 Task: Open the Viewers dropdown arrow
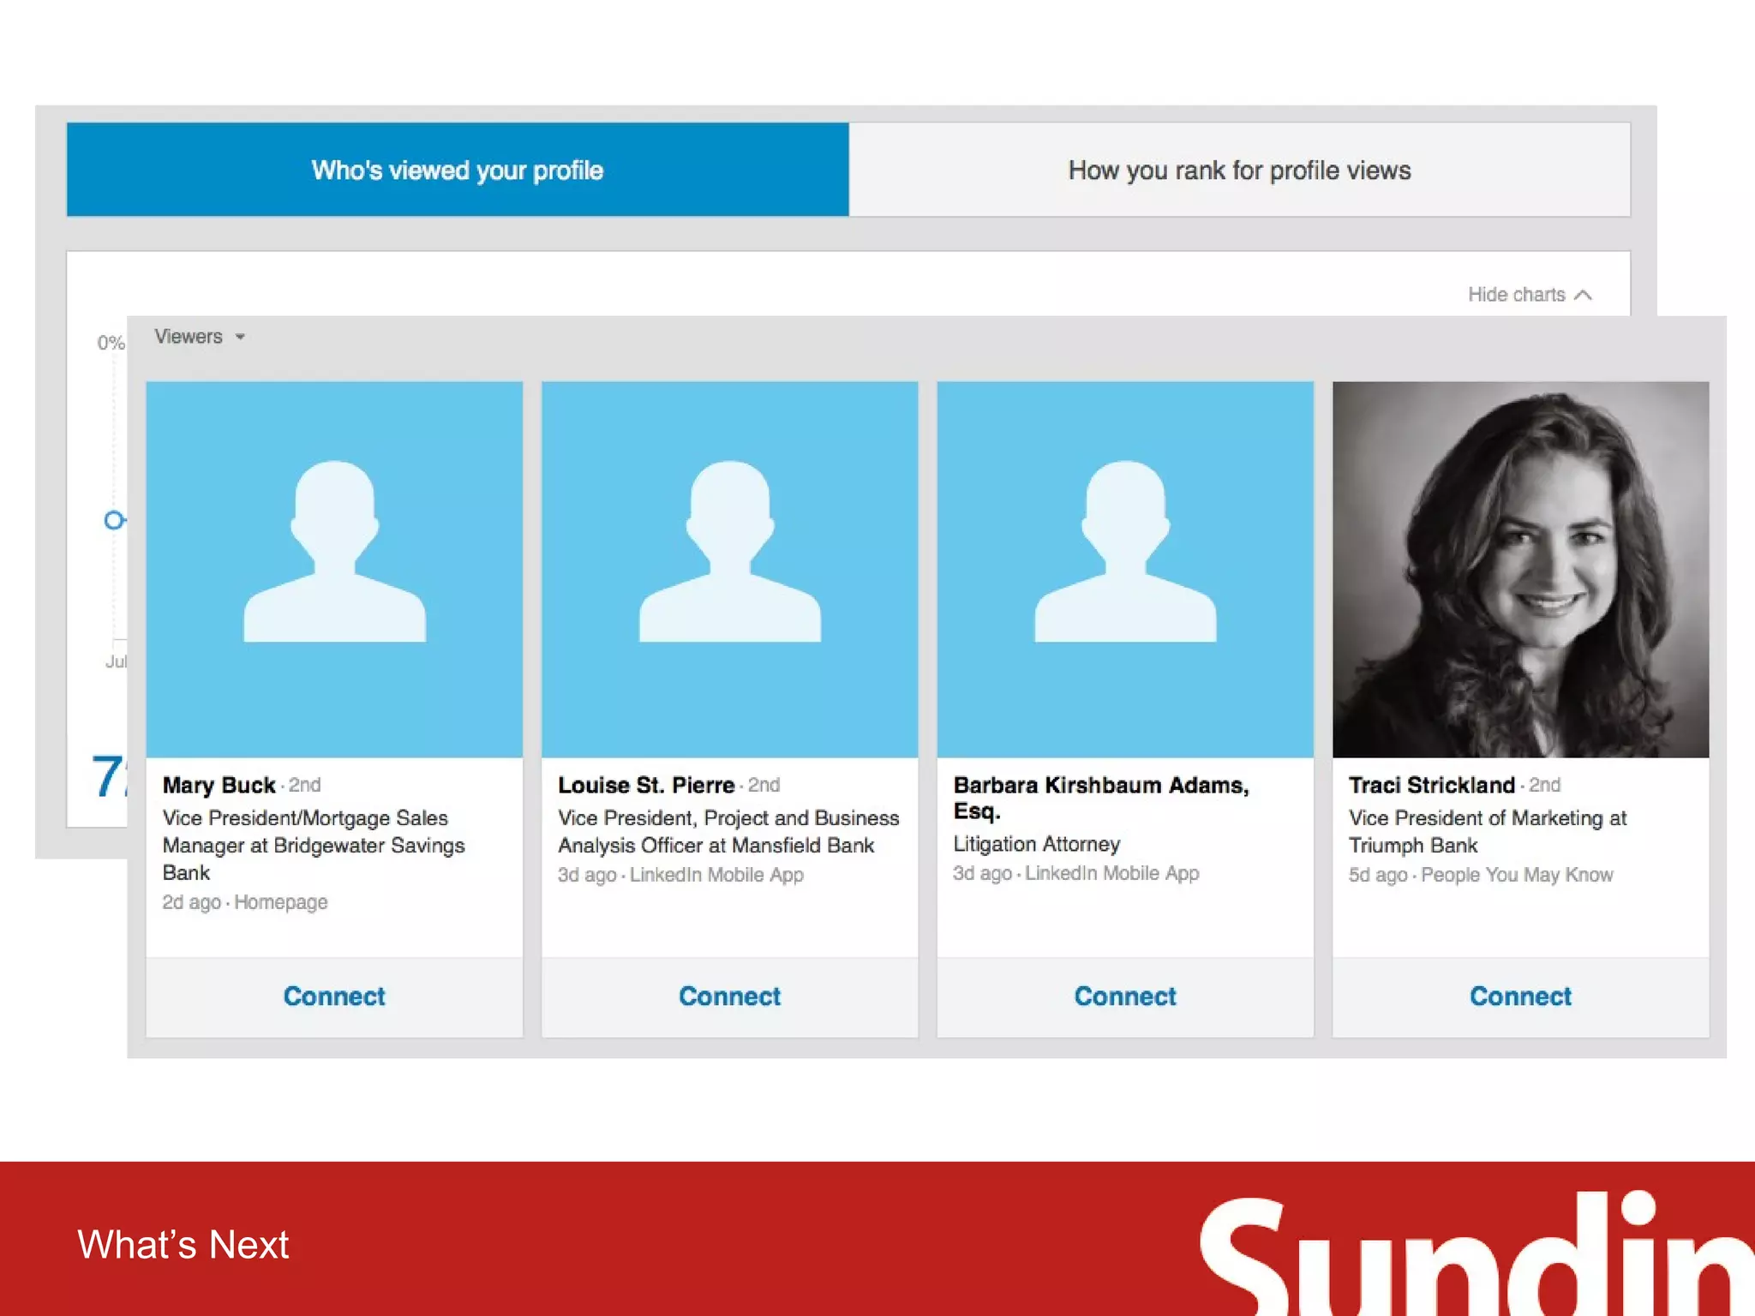241,337
